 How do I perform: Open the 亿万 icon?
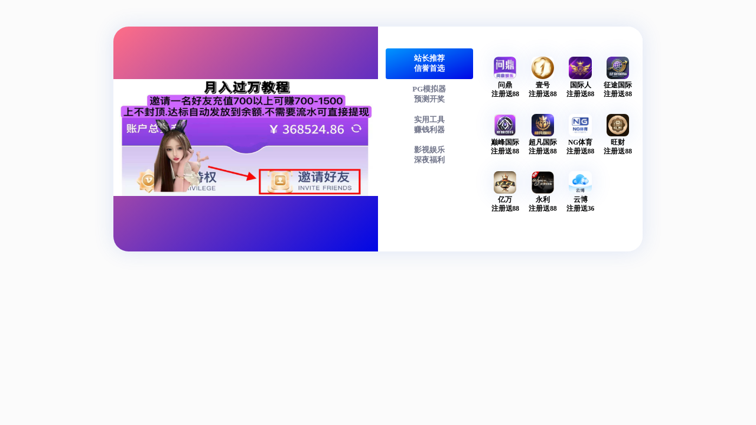(x=505, y=182)
